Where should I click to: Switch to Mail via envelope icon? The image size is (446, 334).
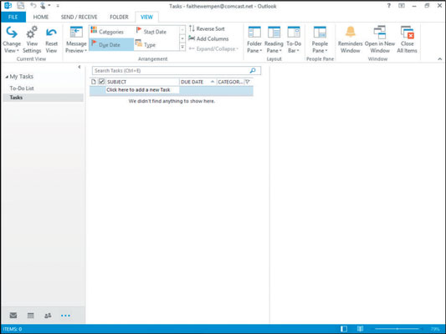coord(13,316)
